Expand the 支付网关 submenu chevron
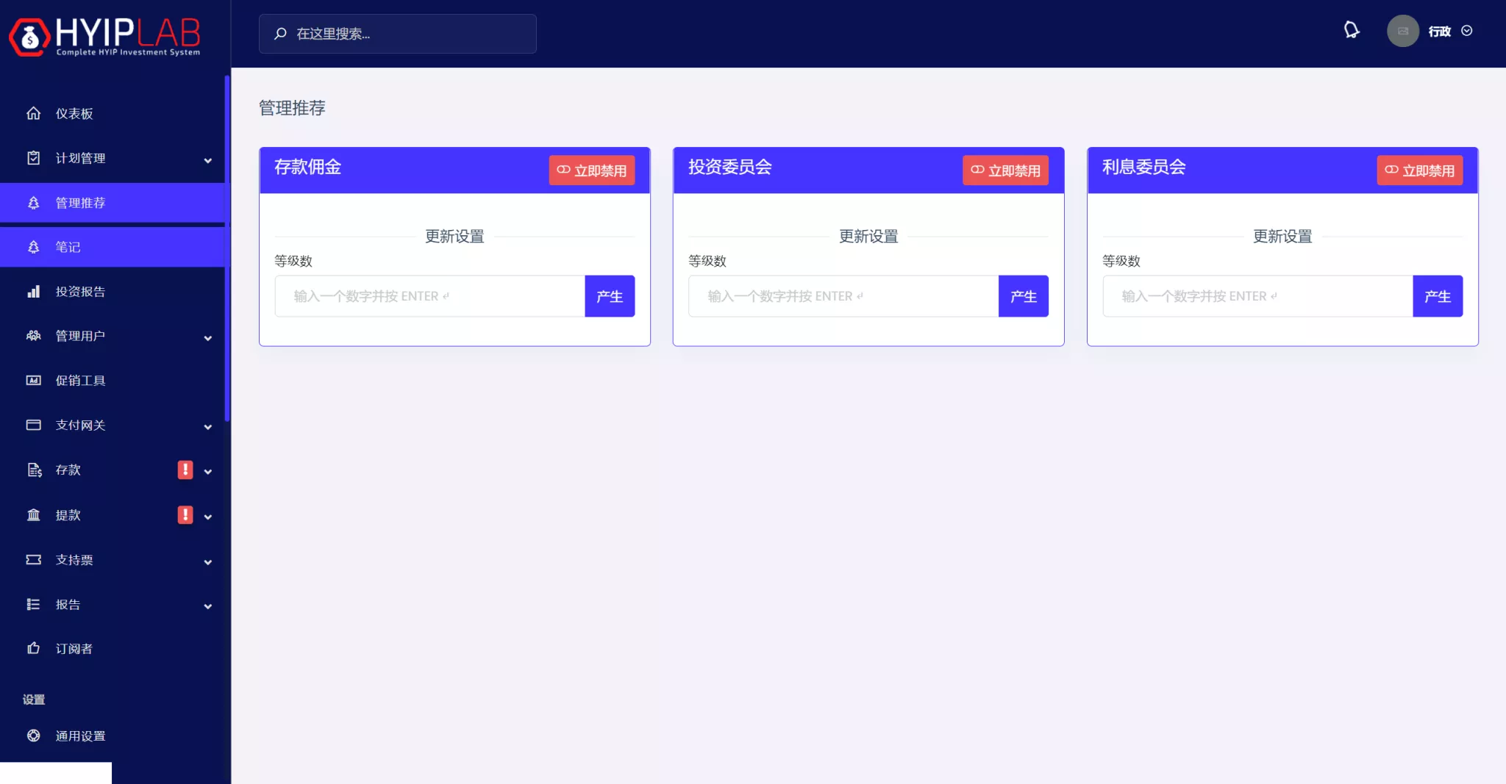This screenshot has width=1506, height=784. pos(208,426)
